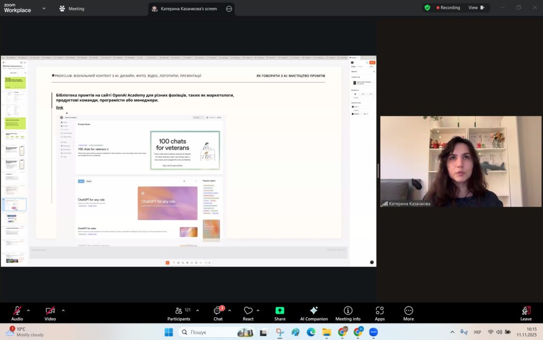Select Катерина Казачкова's video tile

coord(460,162)
